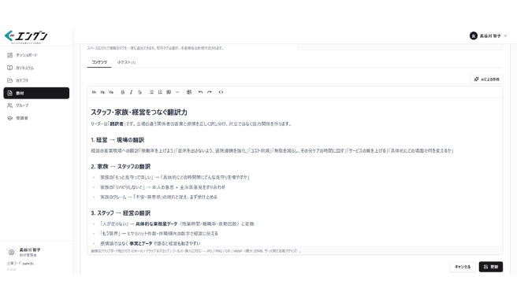Apply Heading 1 from editor toolbar
This screenshot has width=517, height=303.
pos(94,92)
